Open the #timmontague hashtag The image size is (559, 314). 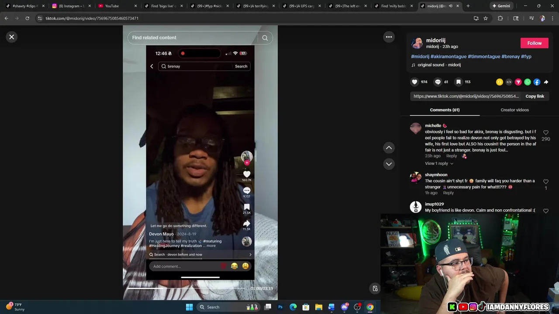click(x=484, y=57)
